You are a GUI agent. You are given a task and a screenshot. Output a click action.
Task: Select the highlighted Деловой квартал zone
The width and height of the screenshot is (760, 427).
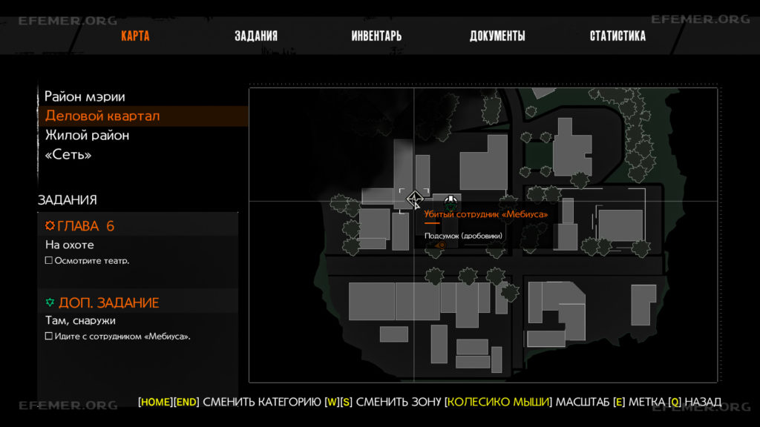143,116
